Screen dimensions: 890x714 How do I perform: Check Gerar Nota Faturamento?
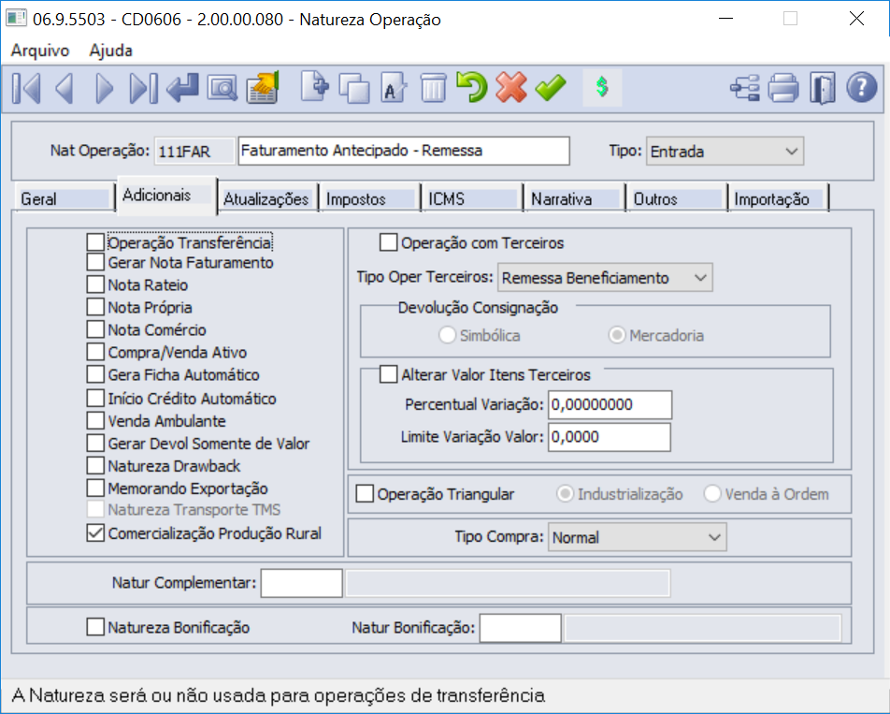pos(95,262)
